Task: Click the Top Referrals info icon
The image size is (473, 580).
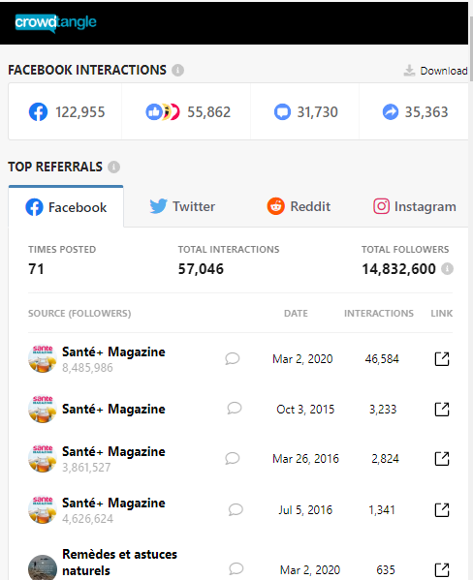Action: point(113,167)
